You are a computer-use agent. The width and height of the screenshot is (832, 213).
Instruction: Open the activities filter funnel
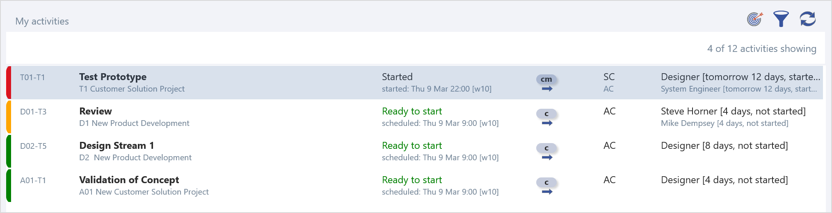click(781, 19)
